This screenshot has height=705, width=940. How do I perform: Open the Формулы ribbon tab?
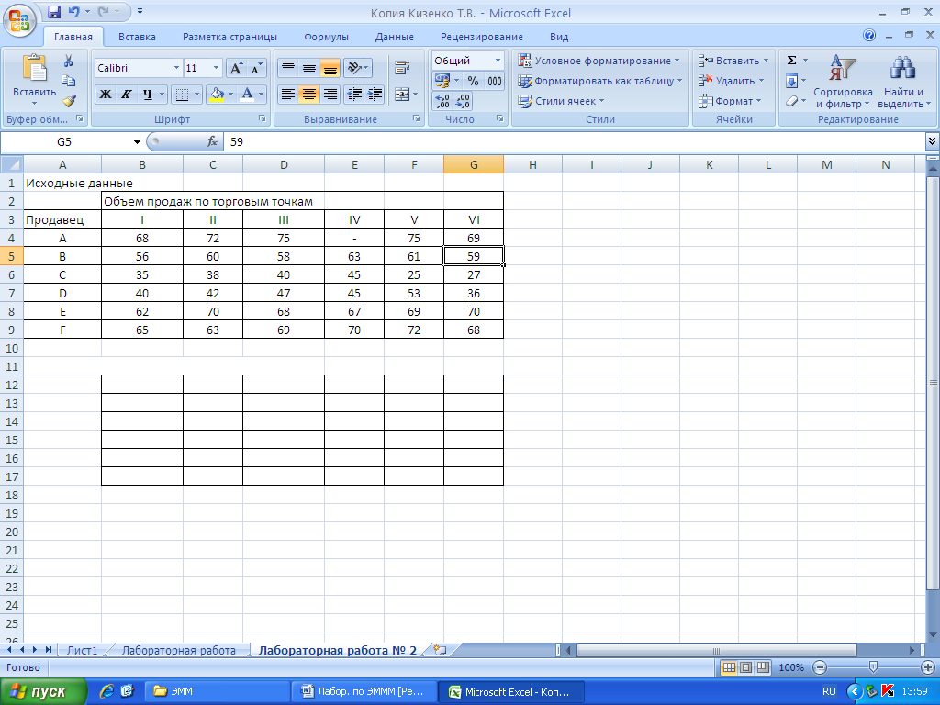pos(326,37)
